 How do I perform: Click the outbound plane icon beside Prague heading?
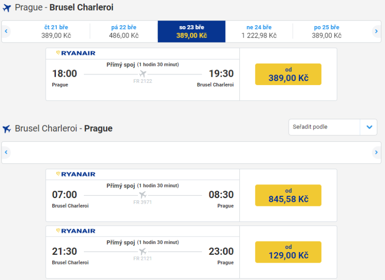(x=6, y=8)
